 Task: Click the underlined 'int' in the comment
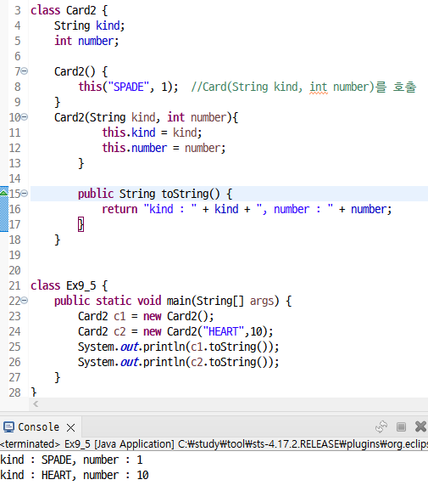pos(319,87)
